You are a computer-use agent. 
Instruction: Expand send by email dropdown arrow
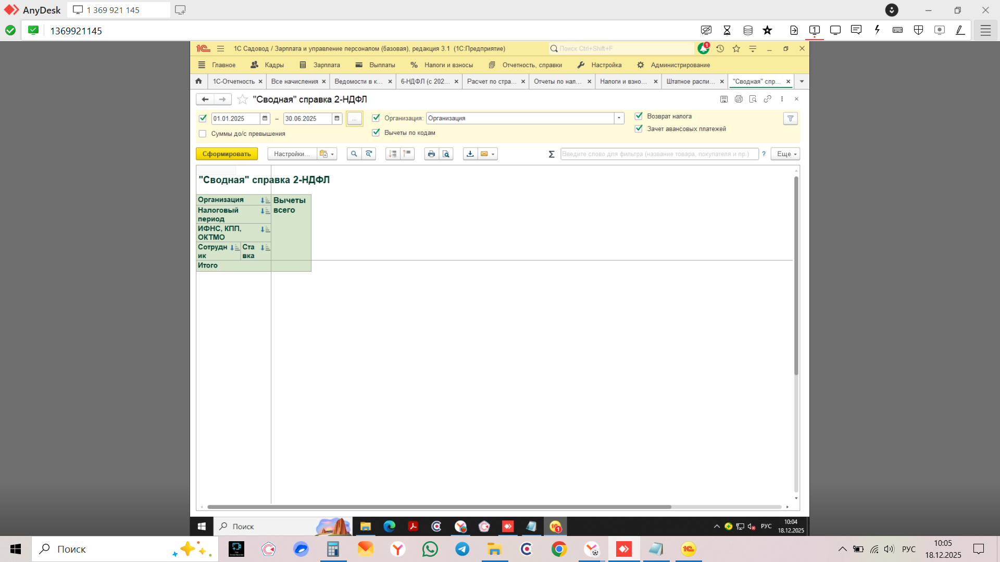coord(493,154)
